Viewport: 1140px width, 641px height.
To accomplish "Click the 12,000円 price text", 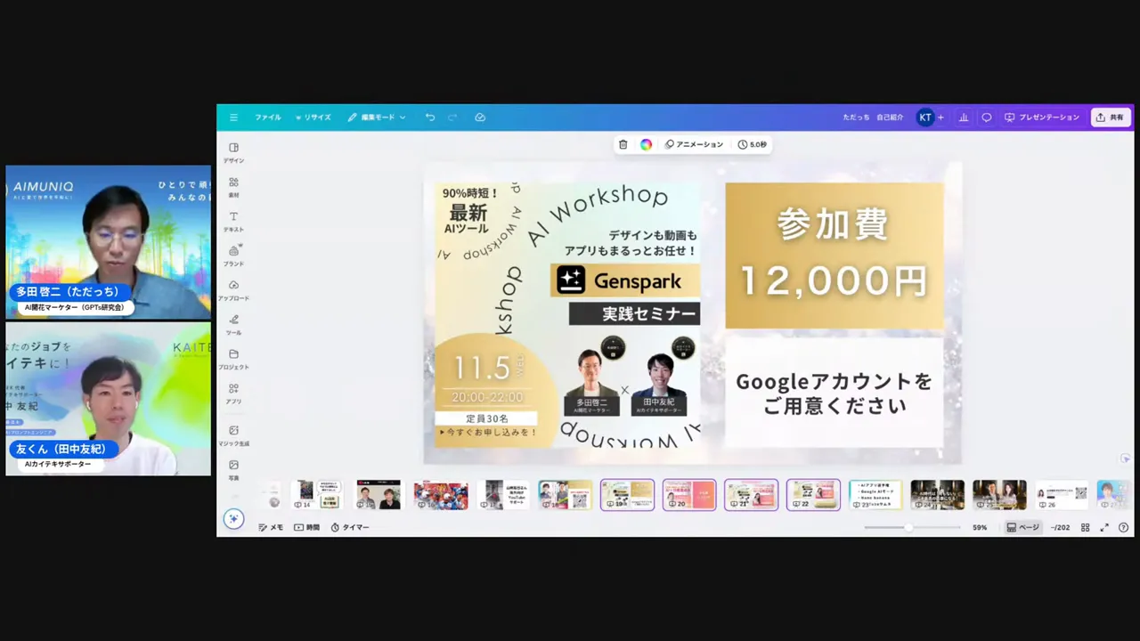I will (834, 281).
